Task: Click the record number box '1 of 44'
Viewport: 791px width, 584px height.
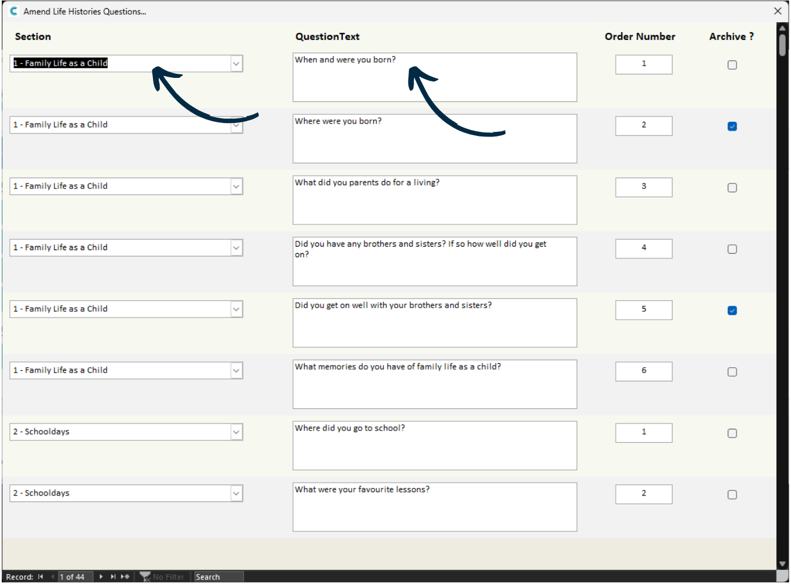Action: (x=75, y=577)
